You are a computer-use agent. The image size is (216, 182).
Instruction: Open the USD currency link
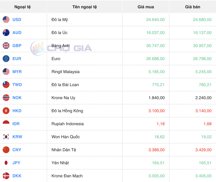click(17, 20)
